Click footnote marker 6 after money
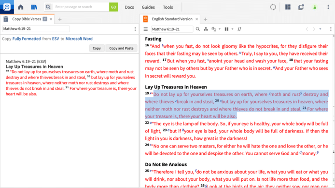The image size is (335, 188). (x=318, y=152)
